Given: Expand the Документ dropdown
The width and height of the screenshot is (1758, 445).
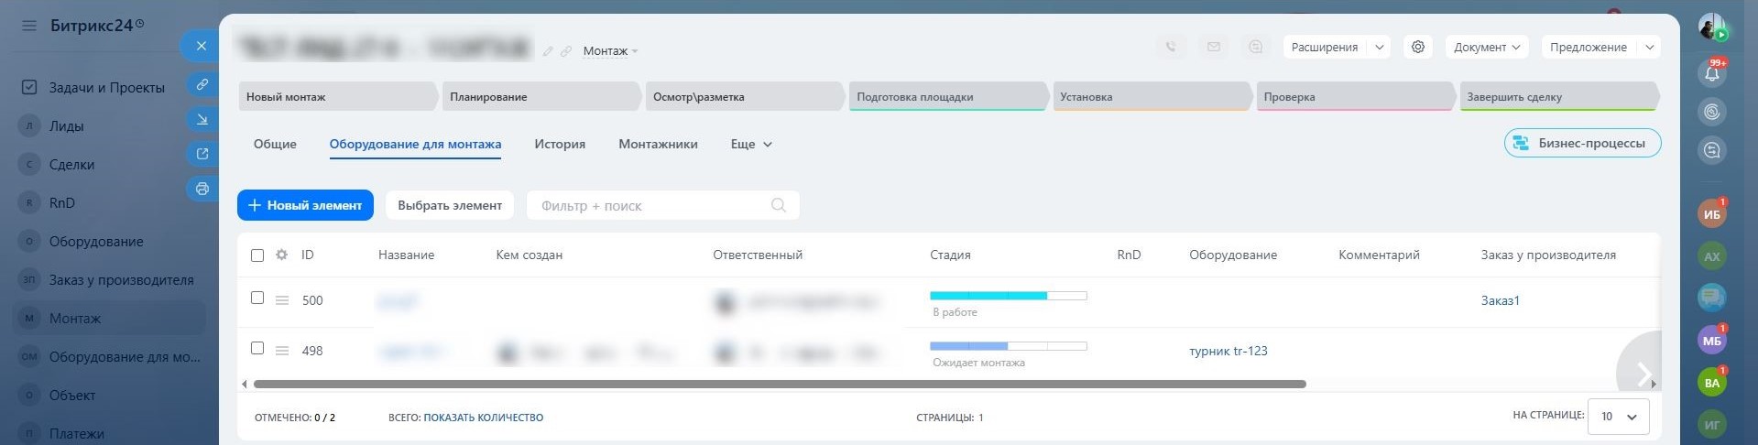Looking at the screenshot, I should 1486,47.
